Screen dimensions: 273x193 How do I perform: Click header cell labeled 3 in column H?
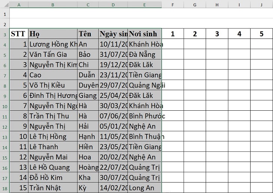point(217,34)
